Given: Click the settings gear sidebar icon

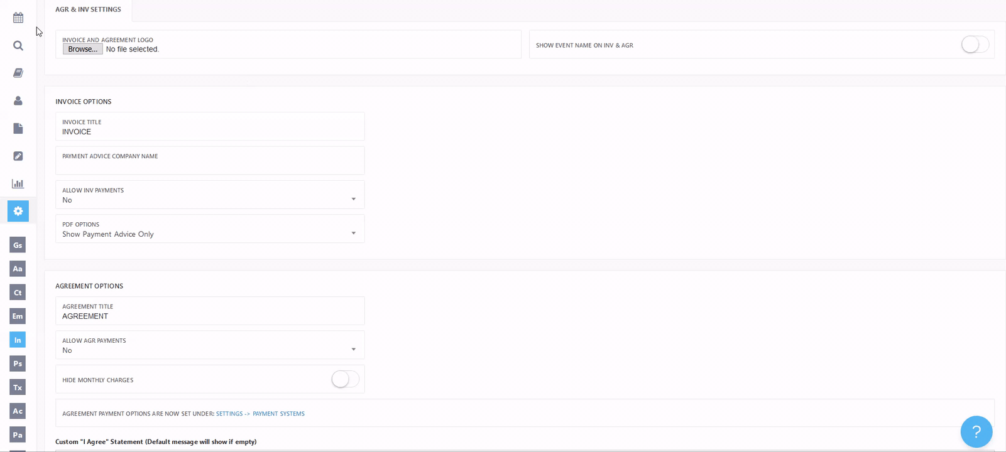Looking at the screenshot, I should (18, 211).
